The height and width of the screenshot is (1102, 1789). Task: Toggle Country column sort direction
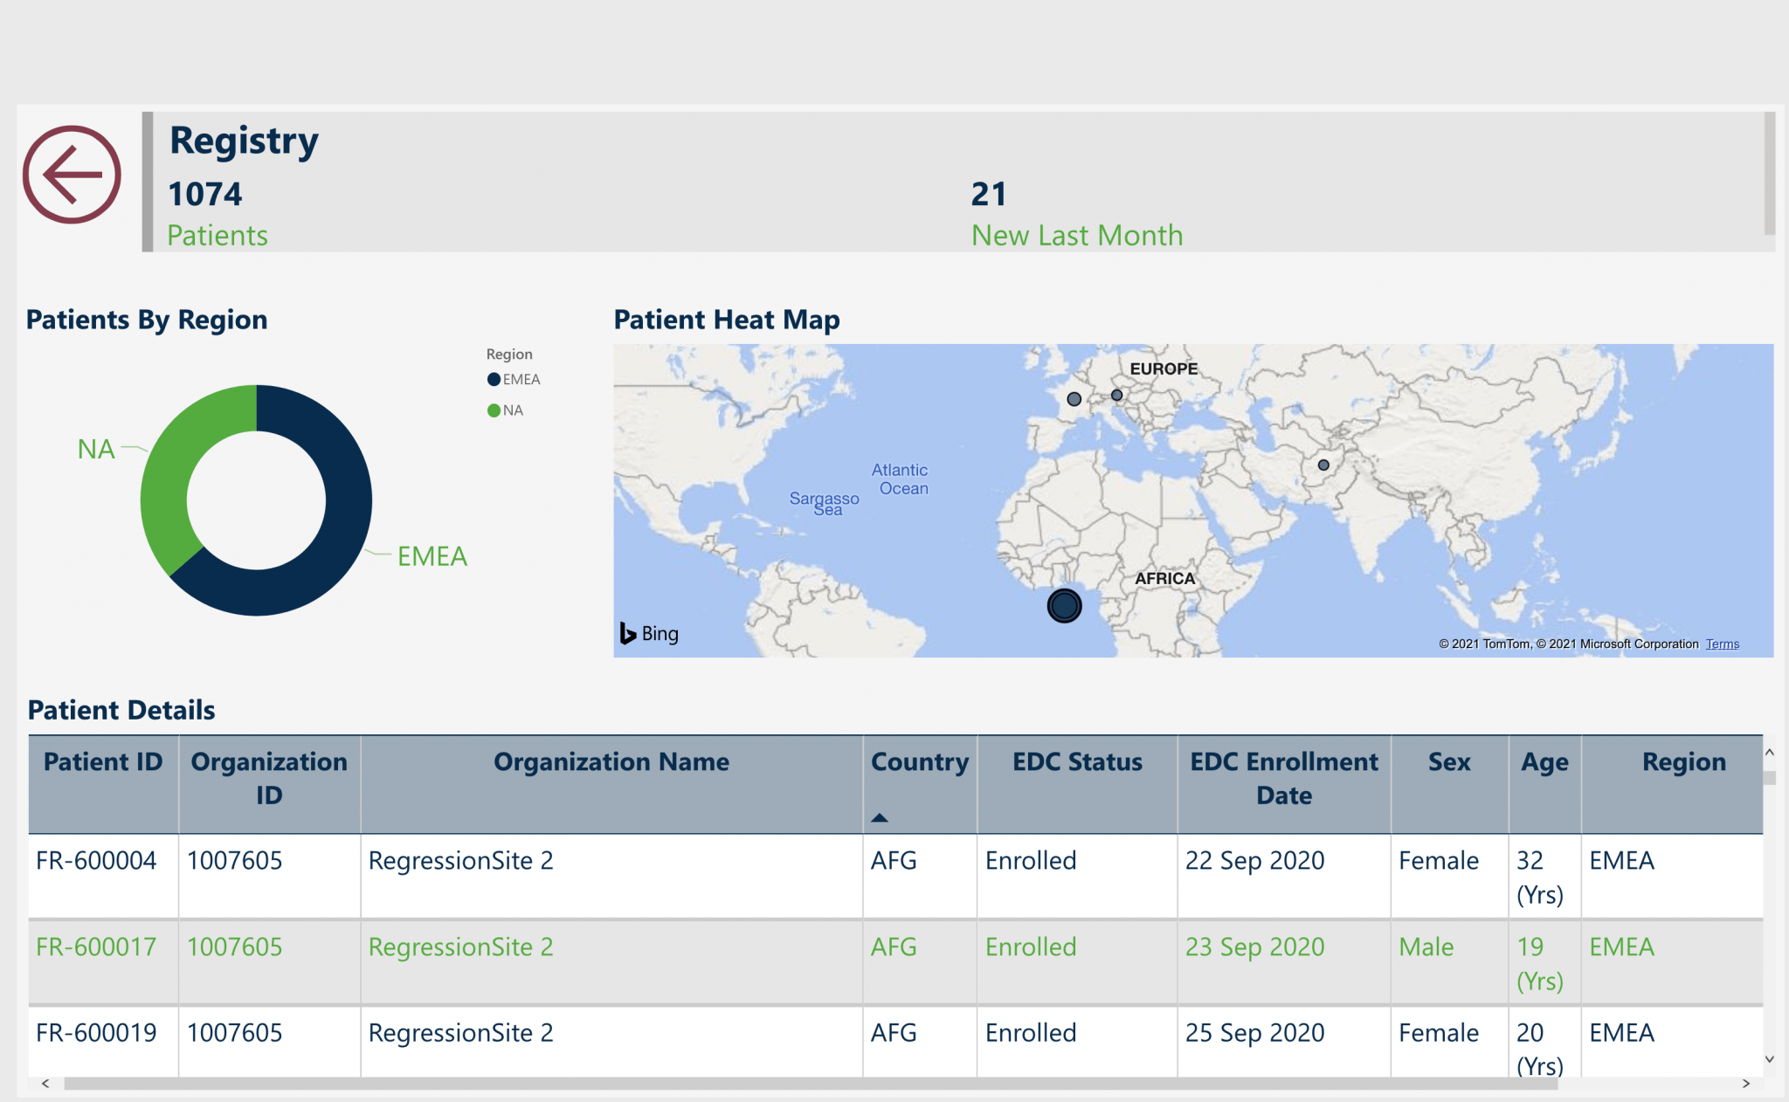coord(918,761)
